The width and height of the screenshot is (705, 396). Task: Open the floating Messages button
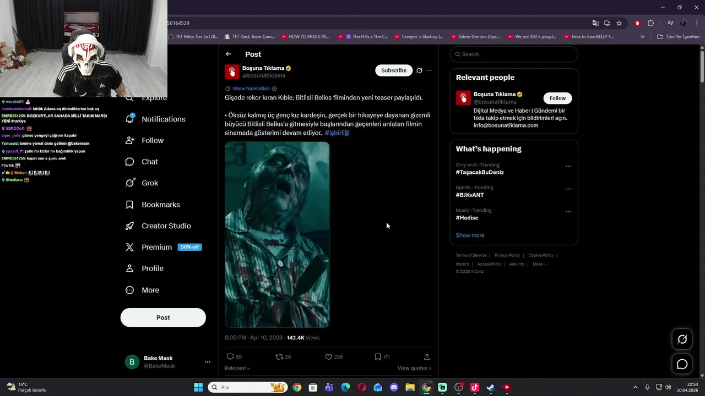(682, 364)
